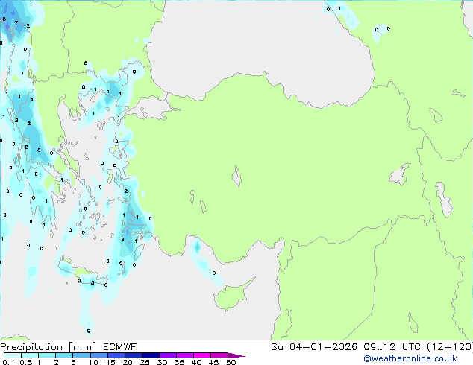The height and width of the screenshot is (365, 473).
Task: Select the purple 30–35 mm legend swatch
Action: point(170,355)
